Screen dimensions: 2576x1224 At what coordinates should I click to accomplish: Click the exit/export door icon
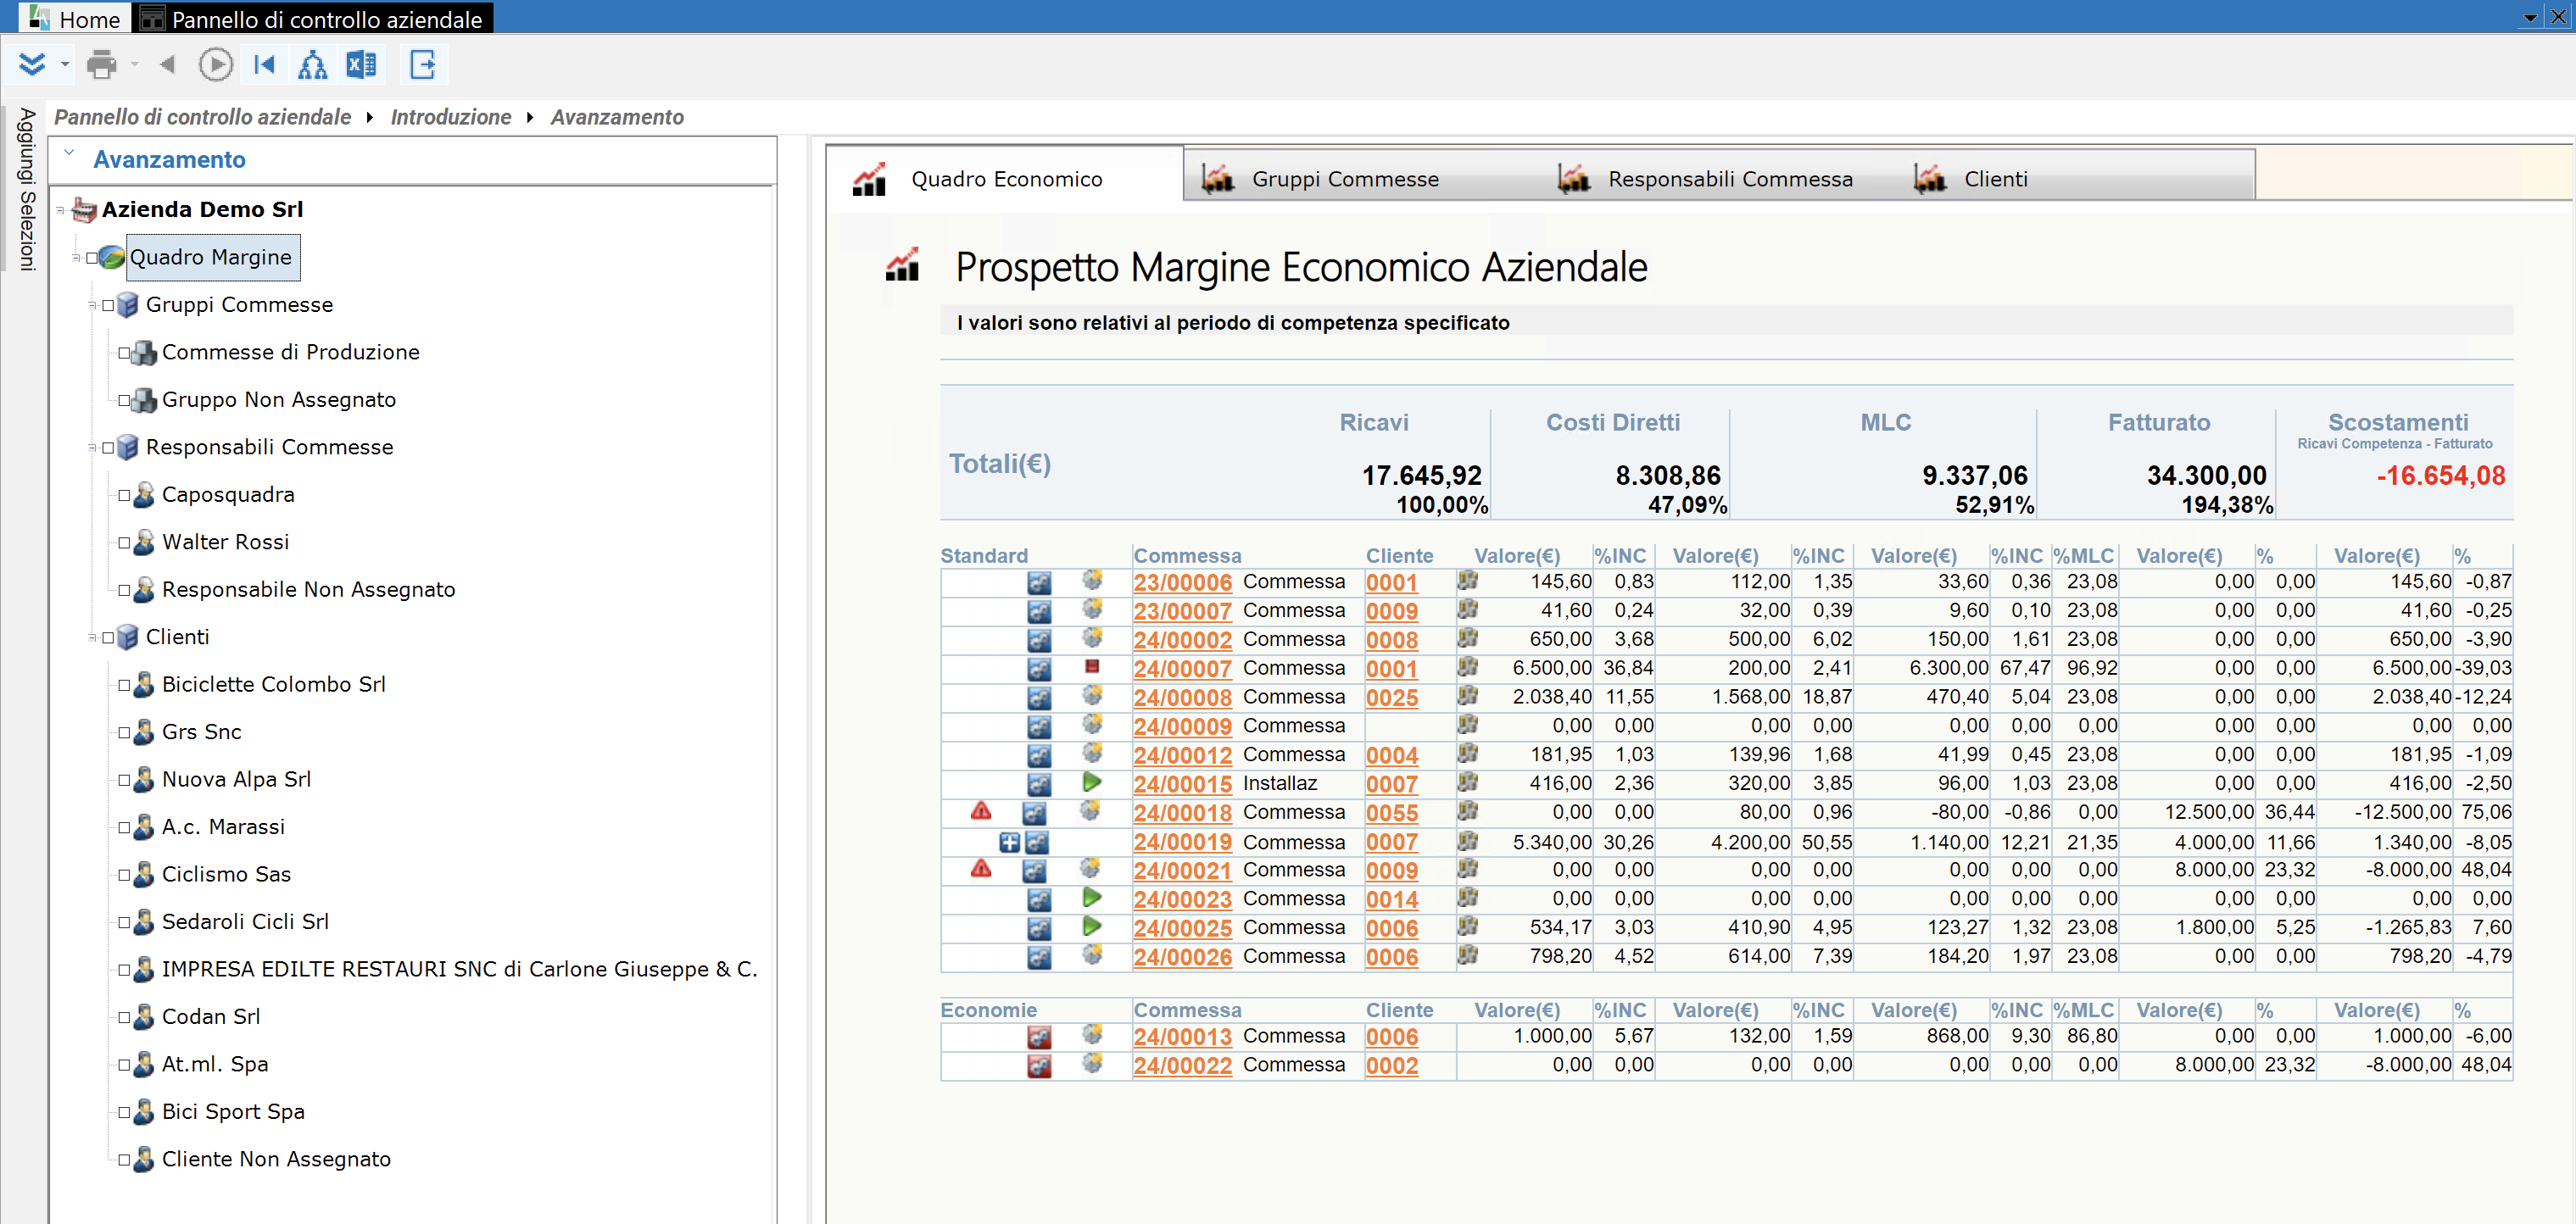coord(423,65)
